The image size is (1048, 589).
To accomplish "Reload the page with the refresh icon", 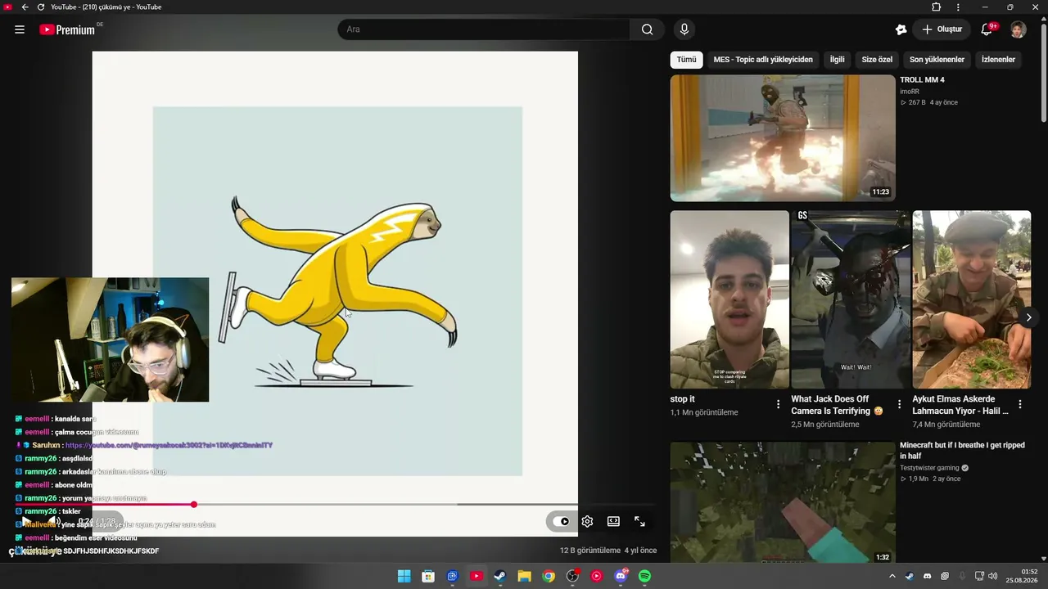I will coord(41,7).
